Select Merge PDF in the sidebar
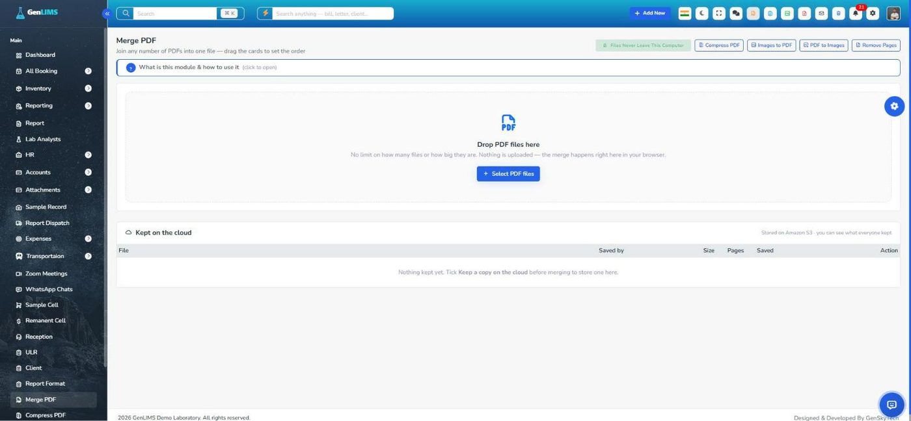Screen dimensions: 911x421 (x=53, y=400)
